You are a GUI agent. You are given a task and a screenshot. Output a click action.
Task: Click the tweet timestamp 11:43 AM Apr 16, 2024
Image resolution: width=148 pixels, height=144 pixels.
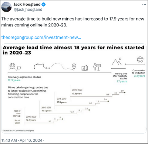click(22, 140)
